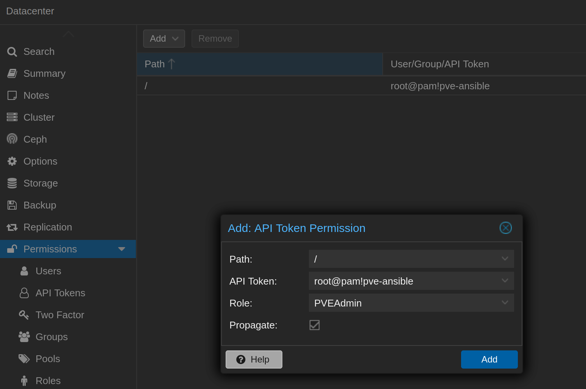Click the Options gear icon
This screenshot has width=586, height=389.
(x=12, y=161)
